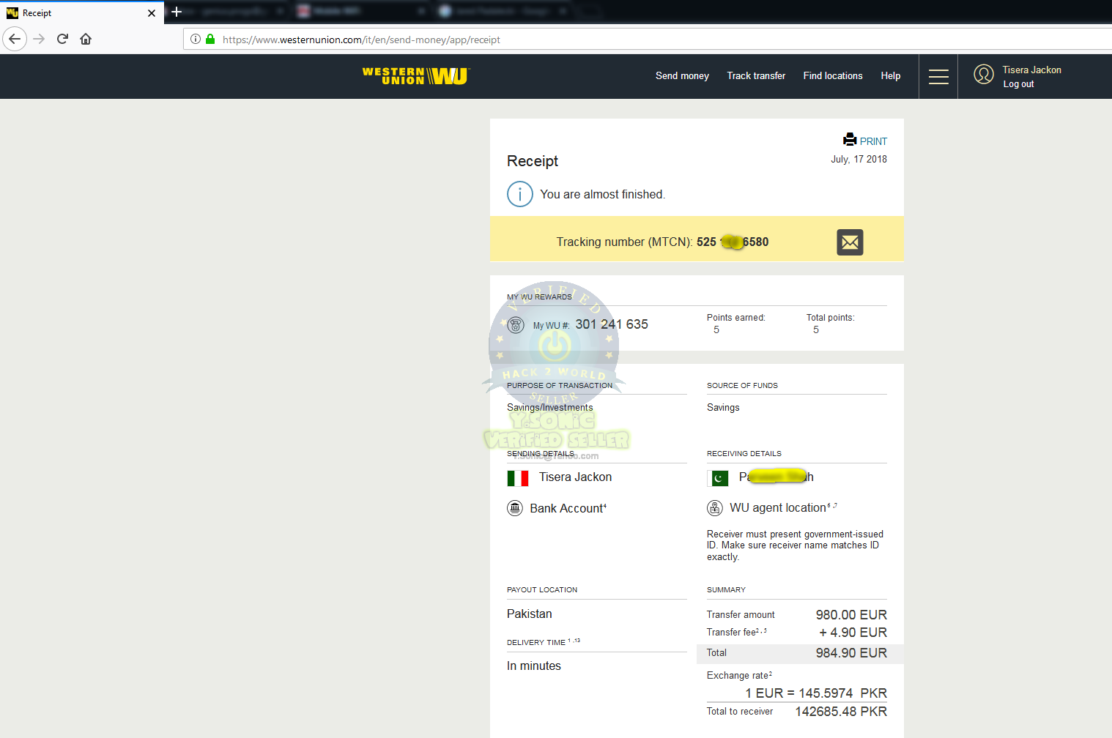The image size is (1112, 738).
Task: Click the Pakistan flag in receiving details
Action: 719,478
